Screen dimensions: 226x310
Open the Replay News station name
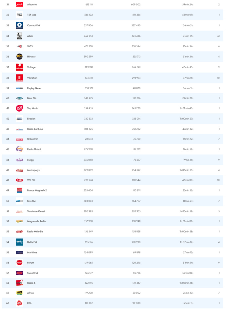34,88
